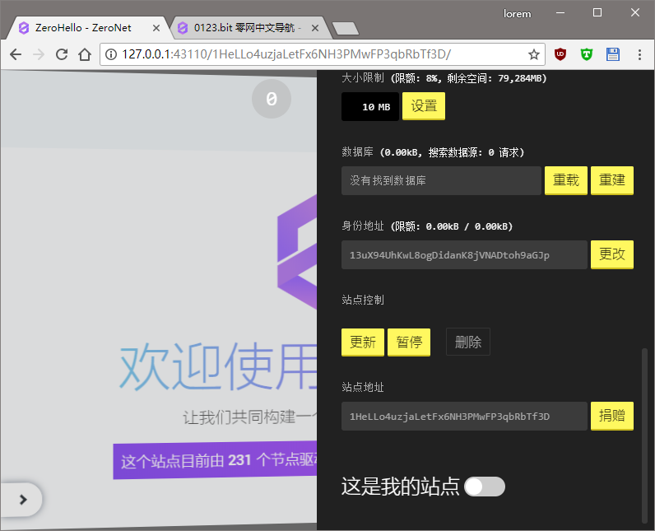
Task: Maximize the browser window
Action: 597,13
